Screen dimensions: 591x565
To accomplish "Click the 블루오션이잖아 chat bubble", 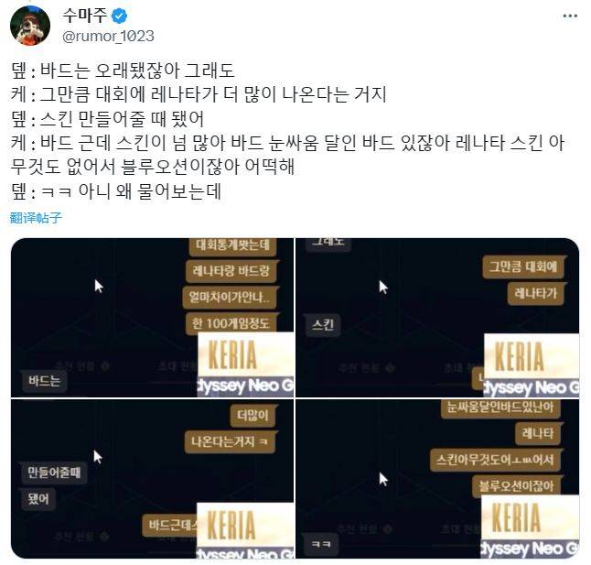I will coord(516,486).
